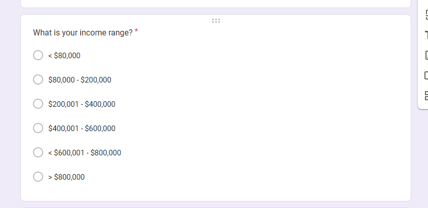Click the Add image sidebar icon
The height and width of the screenshot is (208, 428).
[426, 55]
